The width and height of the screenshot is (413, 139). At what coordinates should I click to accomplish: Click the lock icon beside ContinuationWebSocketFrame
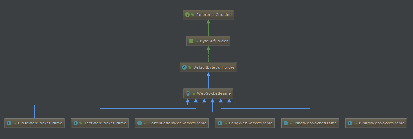(145, 123)
